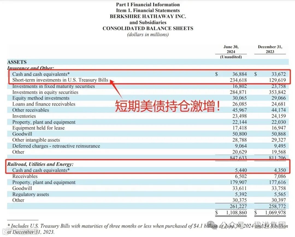
Task: Select the value 284,871
Action: coord(238,92)
